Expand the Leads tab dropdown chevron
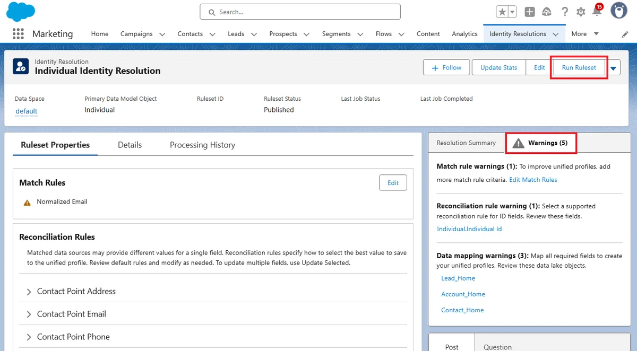 tap(254, 34)
